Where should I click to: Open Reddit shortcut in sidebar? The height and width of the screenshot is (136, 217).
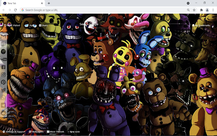coord(3,113)
